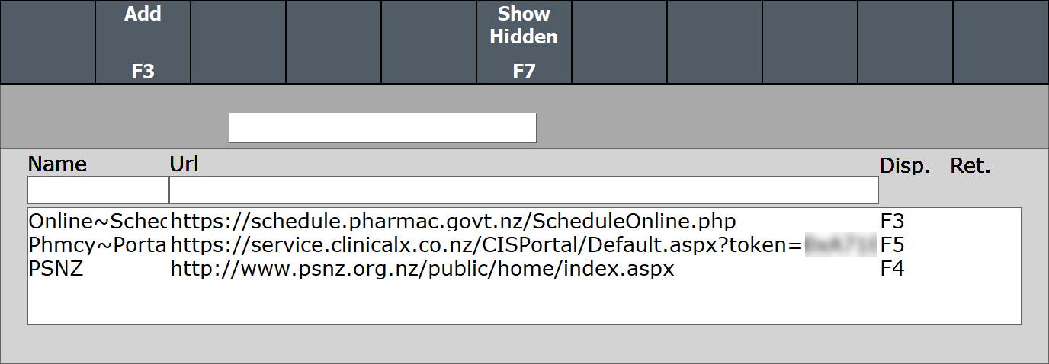Click the Name filter input field

[x=98, y=190]
